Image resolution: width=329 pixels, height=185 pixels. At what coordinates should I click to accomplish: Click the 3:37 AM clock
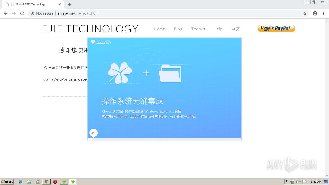point(316,182)
